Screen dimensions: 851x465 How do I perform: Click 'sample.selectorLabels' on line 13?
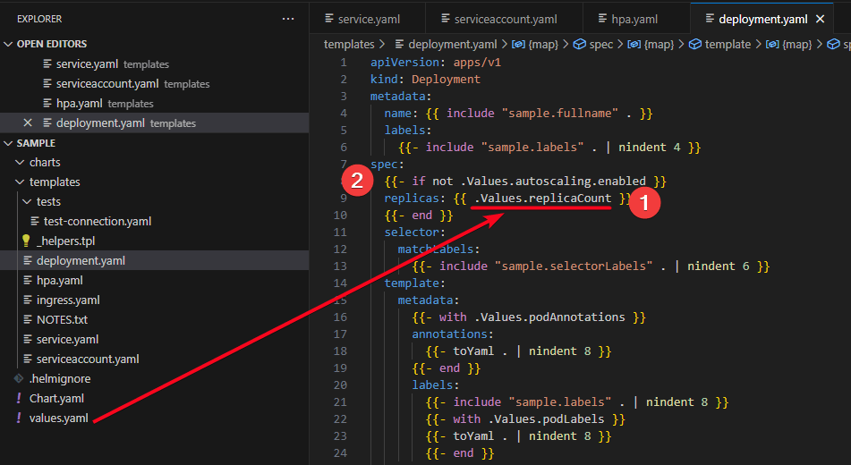574,266
